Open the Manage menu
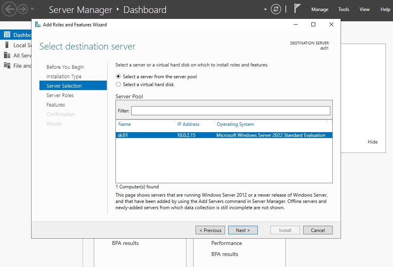 (320, 9)
